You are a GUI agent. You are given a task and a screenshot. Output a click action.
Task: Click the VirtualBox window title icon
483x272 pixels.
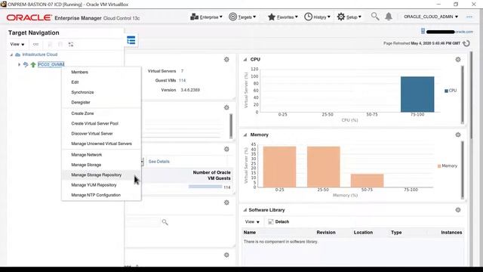[x=3, y=5]
